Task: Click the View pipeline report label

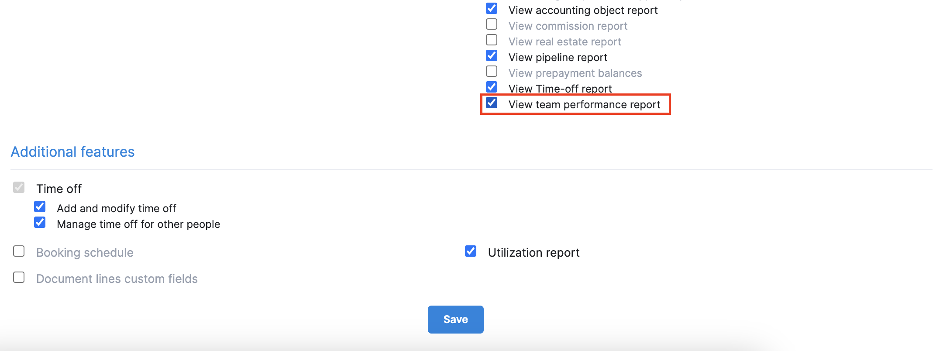Action: click(558, 58)
